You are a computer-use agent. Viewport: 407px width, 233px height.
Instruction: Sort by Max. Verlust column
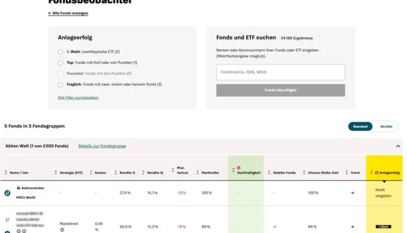point(180,170)
